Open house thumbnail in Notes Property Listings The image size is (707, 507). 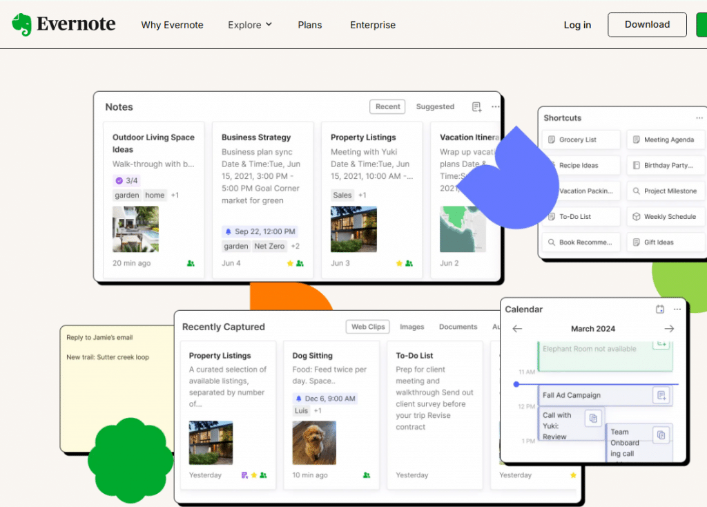(353, 229)
